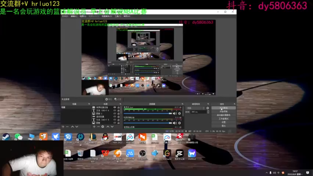
Task: Enable Studio Mode in OBS controls
Action: coord(223,119)
